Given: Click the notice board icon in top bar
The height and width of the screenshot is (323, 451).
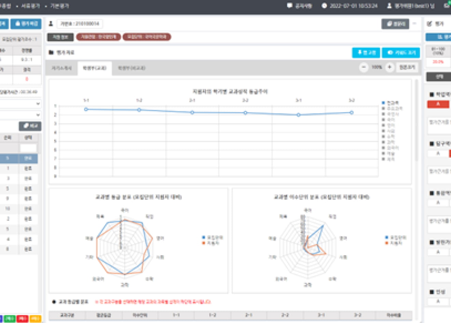Looking at the screenshot, I should [290, 5].
